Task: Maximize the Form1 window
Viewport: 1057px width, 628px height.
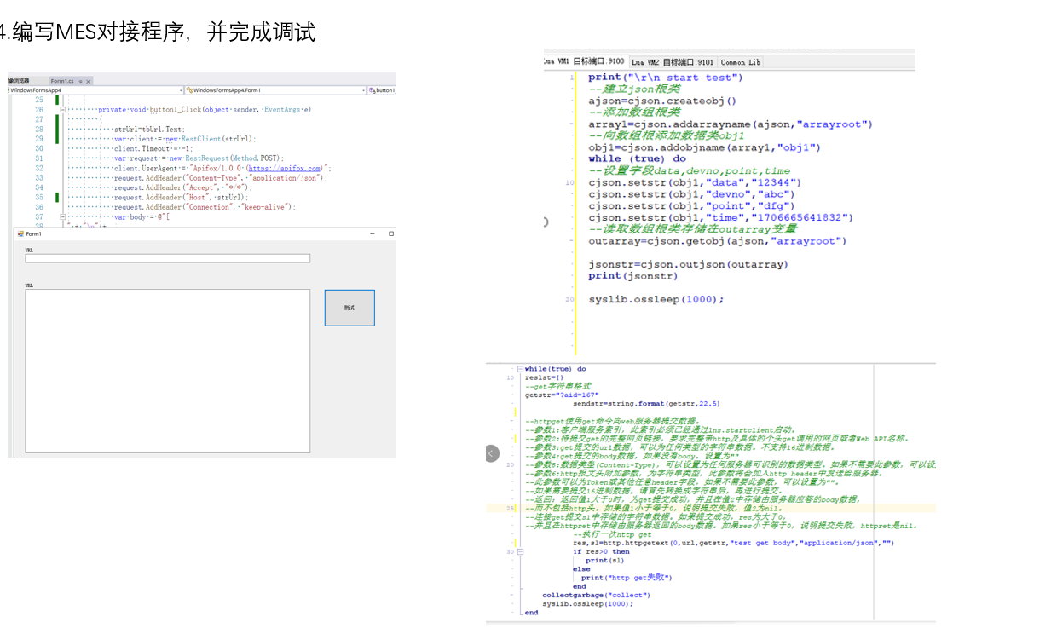Action: coord(390,233)
